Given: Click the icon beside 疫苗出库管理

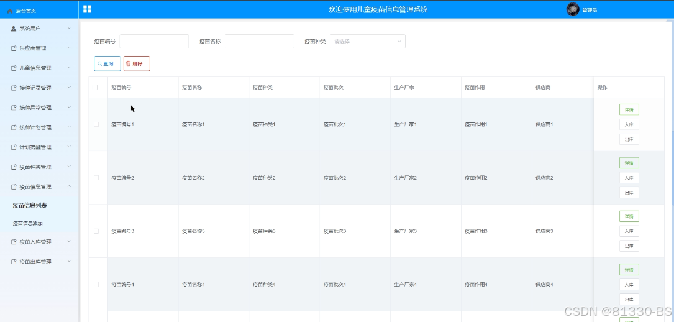Looking at the screenshot, I should pyautogui.click(x=13, y=262).
